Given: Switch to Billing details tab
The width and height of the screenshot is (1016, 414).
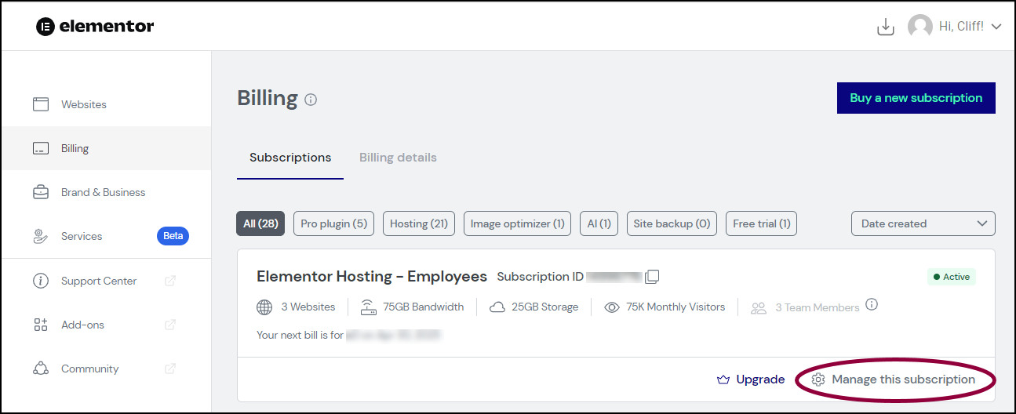Looking at the screenshot, I should (x=398, y=158).
